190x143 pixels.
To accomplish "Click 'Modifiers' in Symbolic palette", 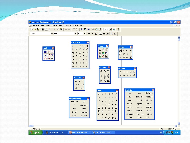I will point(149,93).
